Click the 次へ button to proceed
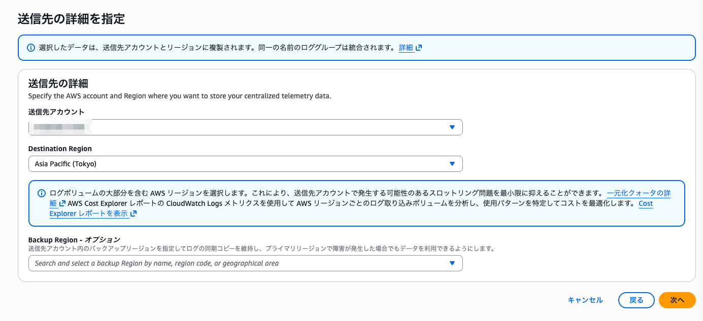Screen dimensions: 703x321 [x=677, y=300]
